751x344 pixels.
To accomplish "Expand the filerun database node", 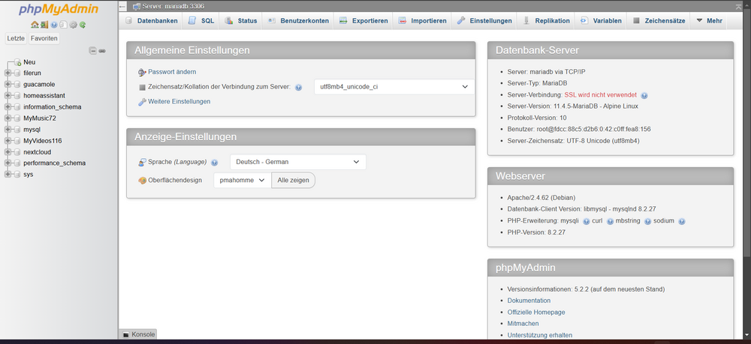I will [x=8, y=73].
